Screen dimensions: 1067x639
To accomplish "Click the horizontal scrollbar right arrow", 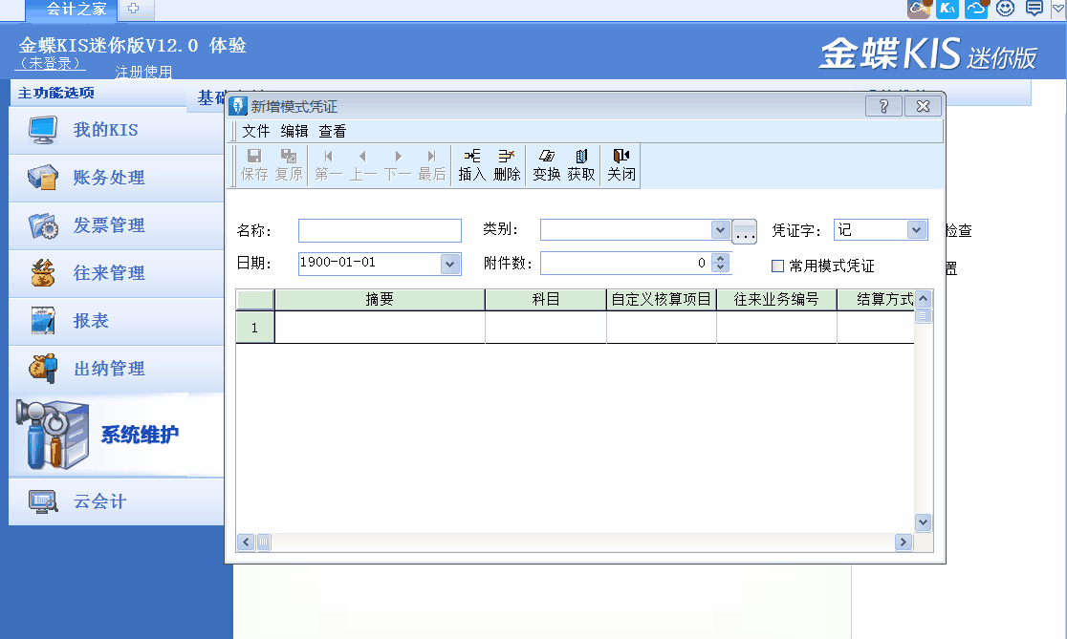I will 904,543.
